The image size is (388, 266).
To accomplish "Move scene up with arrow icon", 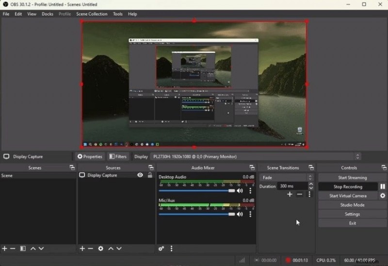I will tap(33, 248).
